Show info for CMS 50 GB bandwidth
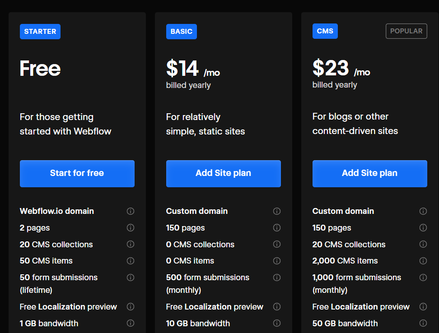The width and height of the screenshot is (439, 333). [423, 323]
